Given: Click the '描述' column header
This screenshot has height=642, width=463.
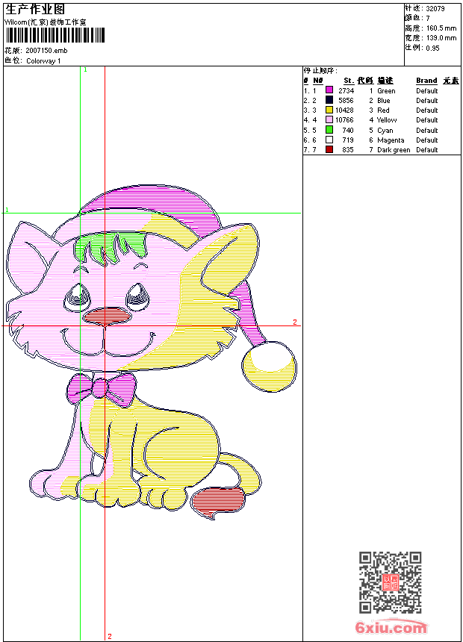Looking at the screenshot, I should click(x=385, y=81).
